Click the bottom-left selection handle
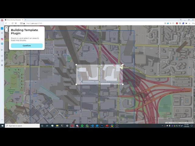Screen dimensions: 195x146 [76, 85]
